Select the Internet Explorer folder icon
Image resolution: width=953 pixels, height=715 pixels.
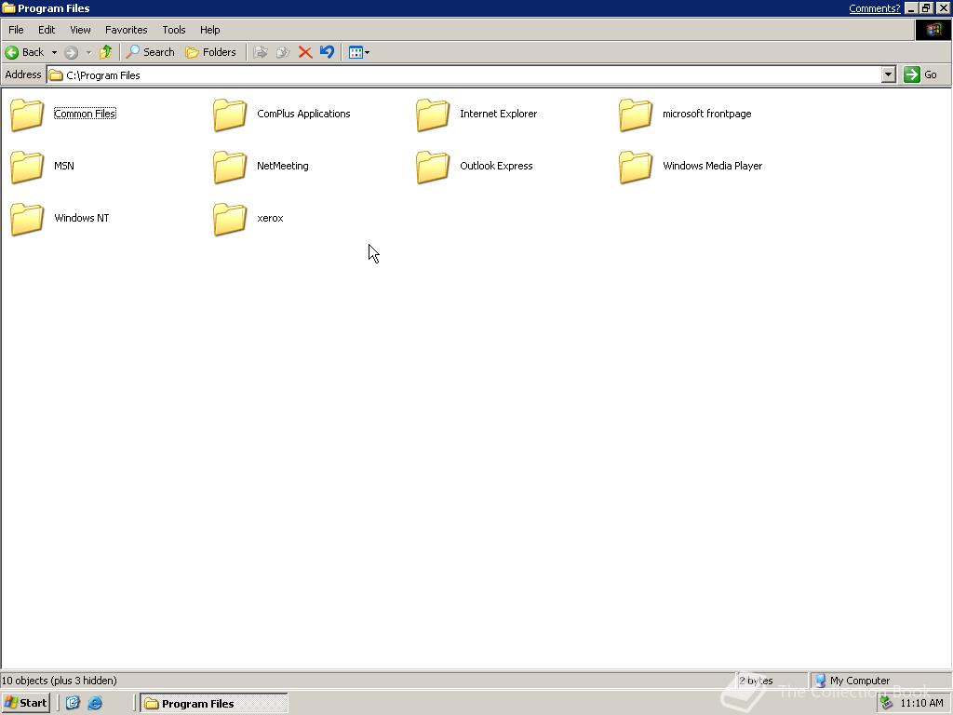point(433,115)
